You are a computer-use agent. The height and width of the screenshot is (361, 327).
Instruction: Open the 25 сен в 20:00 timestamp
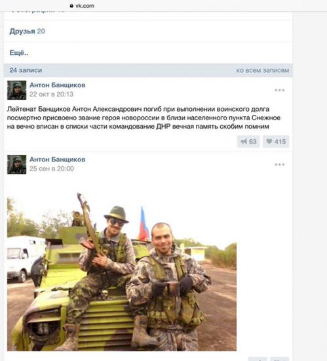coord(52,169)
